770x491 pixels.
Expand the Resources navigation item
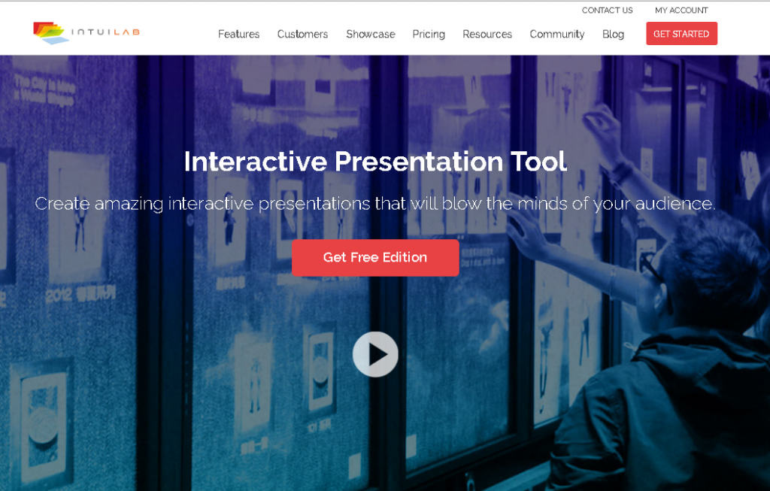click(x=487, y=34)
